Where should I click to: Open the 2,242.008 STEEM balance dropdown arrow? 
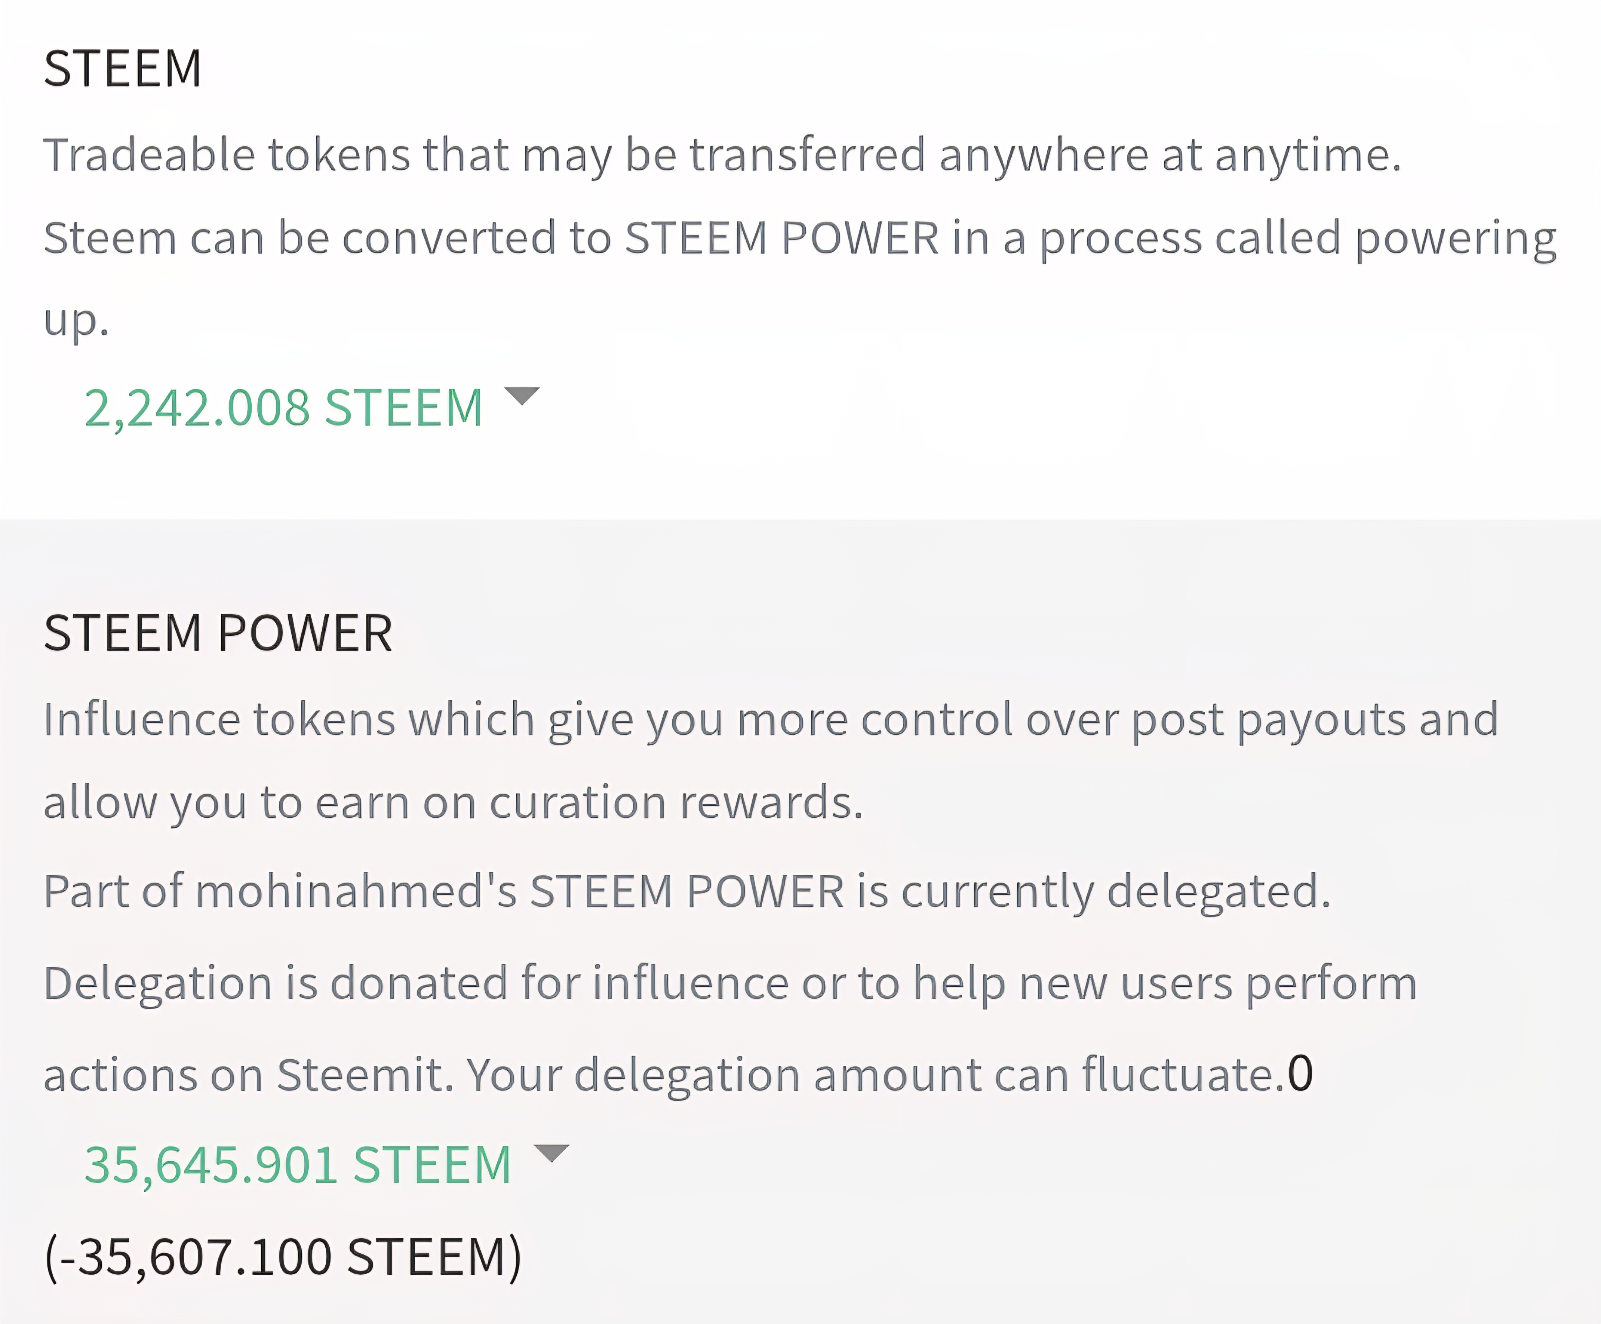tap(522, 396)
